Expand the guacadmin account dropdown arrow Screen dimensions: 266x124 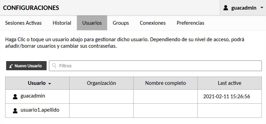pyautogui.click(x=262, y=8)
